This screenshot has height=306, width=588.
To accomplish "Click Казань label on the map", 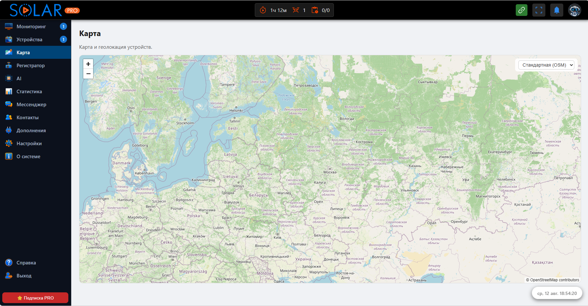I will pyautogui.click(x=415, y=166).
